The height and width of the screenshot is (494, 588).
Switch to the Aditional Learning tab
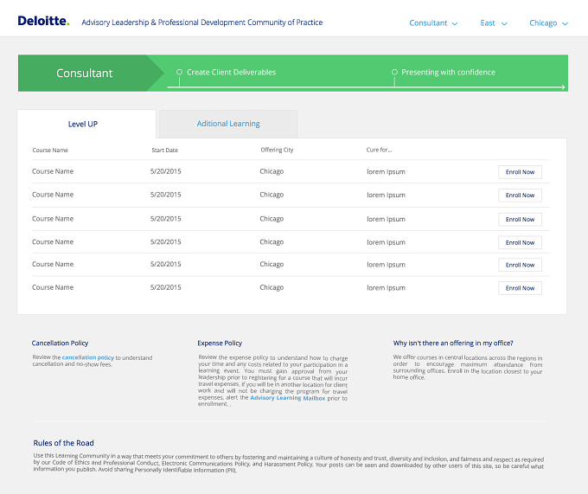click(228, 124)
